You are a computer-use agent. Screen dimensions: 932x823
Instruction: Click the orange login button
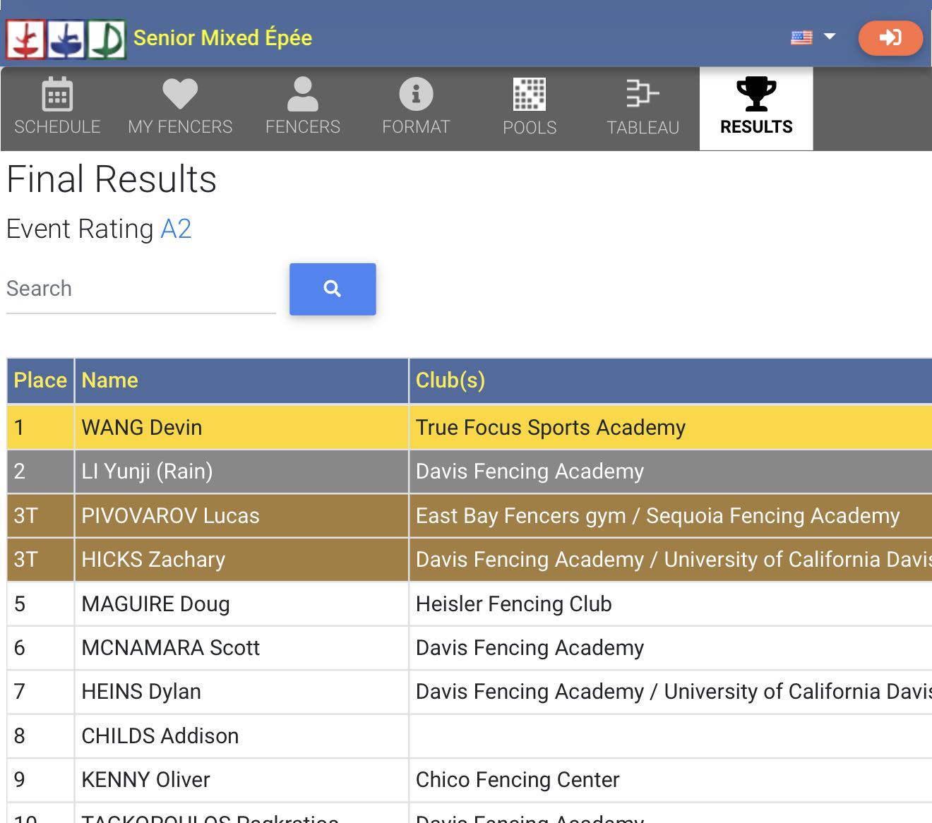[890, 37]
